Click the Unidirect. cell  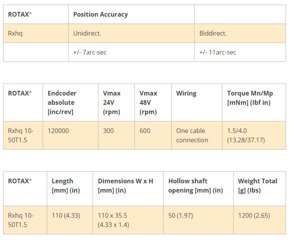[87, 33]
